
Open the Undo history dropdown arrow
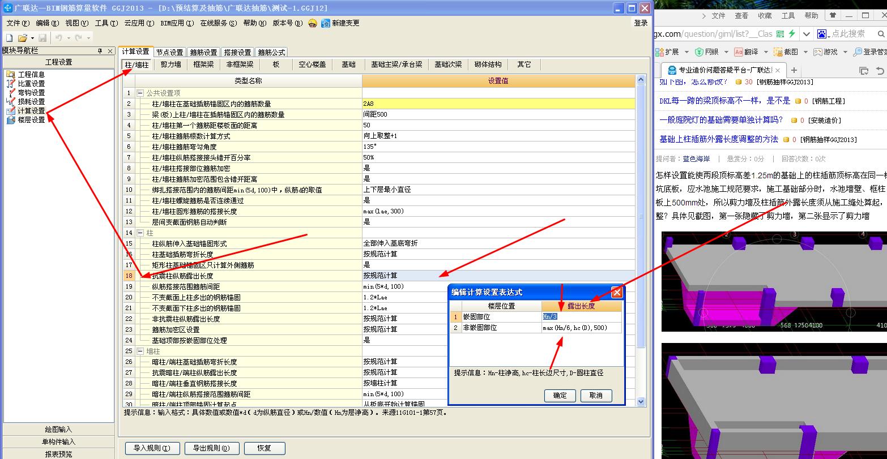point(69,38)
